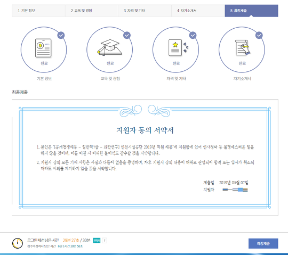Click the checkmark badge on 자격 및 기타 circle

click(x=193, y=35)
